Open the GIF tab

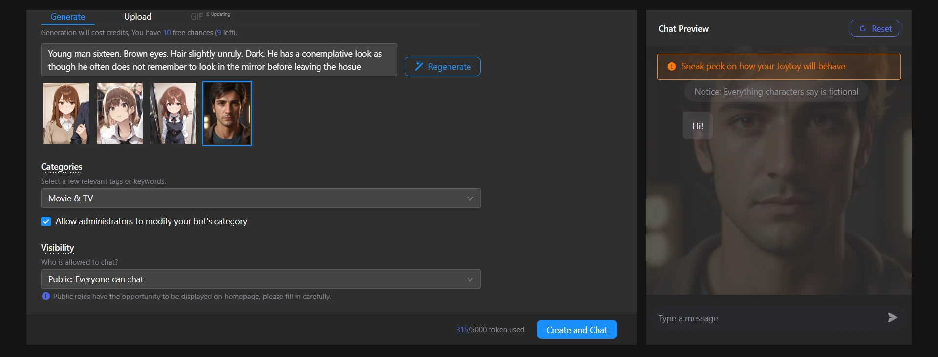(x=196, y=17)
